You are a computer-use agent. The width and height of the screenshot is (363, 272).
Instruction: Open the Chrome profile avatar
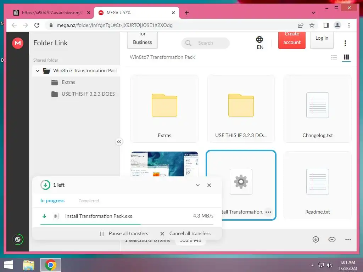pyautogui.click(x=337, y=25)
